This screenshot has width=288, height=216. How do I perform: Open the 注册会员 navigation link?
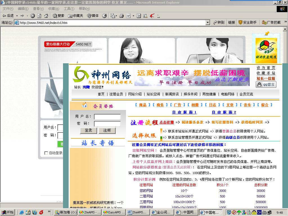coord(116,94)
